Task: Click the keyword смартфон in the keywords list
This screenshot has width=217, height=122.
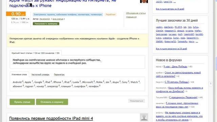Action: (80, 86)
